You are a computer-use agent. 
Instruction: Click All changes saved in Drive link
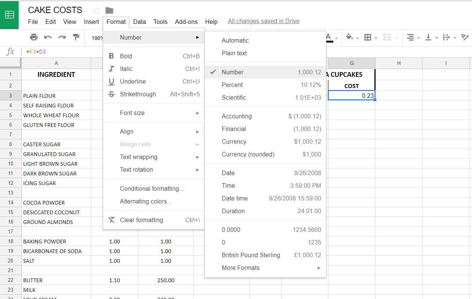[263, 21]
